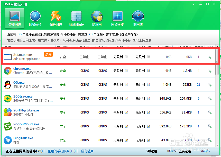Click connection count 4 for chrome.exe
The width and height of the screenshot is (221, 157).
coord(198,71)
